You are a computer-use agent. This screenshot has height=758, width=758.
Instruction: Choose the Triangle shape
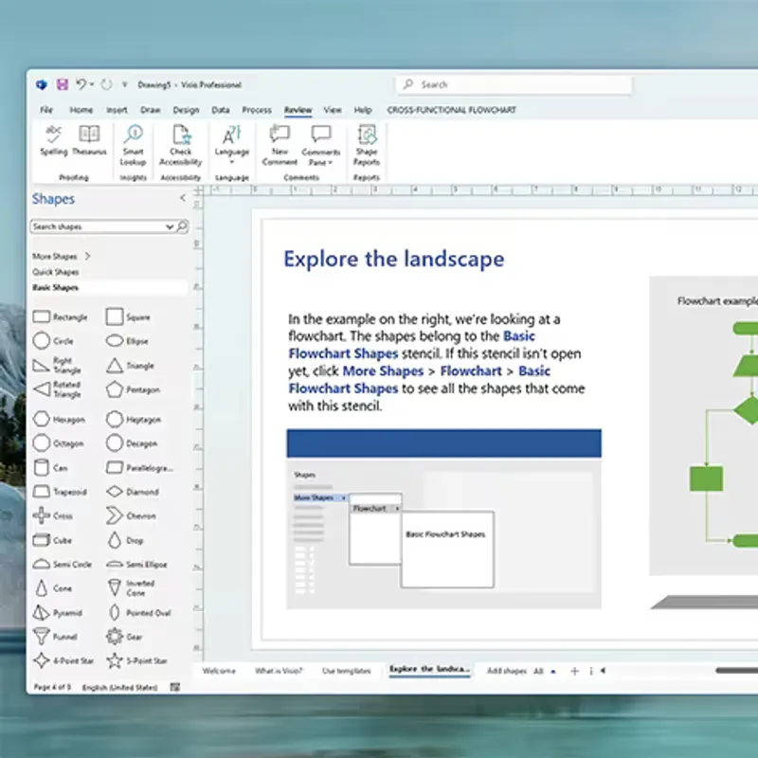click(130, 366)
